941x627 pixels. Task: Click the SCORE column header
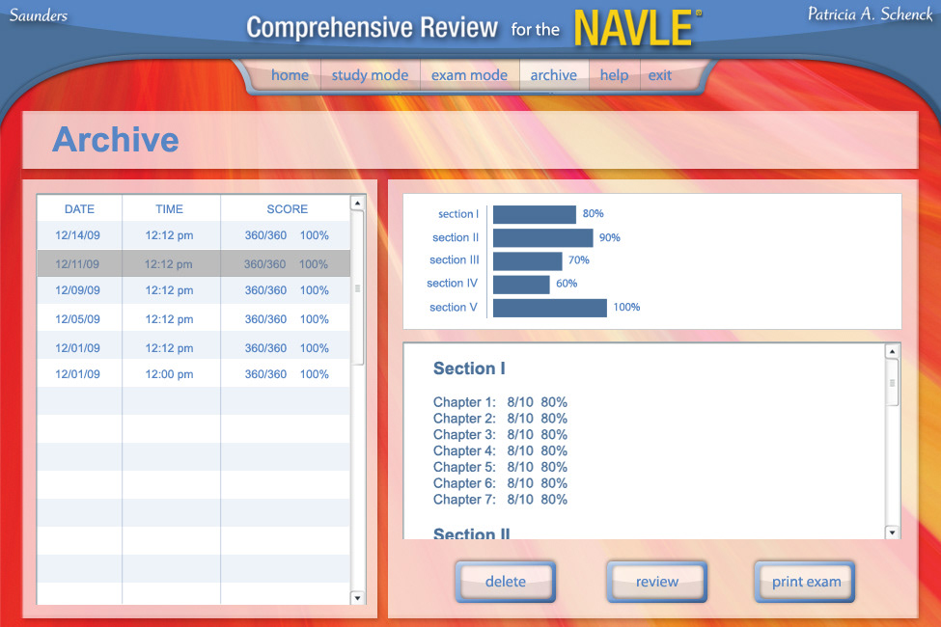tap(287, 208)
